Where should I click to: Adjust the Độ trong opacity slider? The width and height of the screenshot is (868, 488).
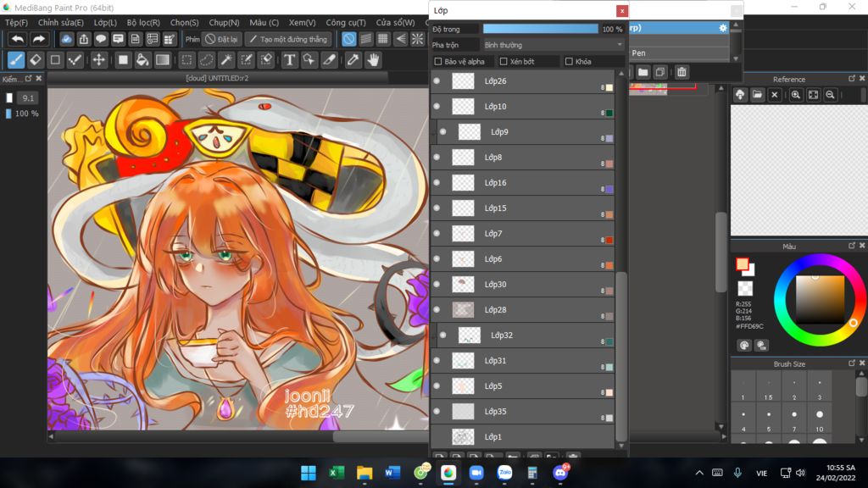540,29
